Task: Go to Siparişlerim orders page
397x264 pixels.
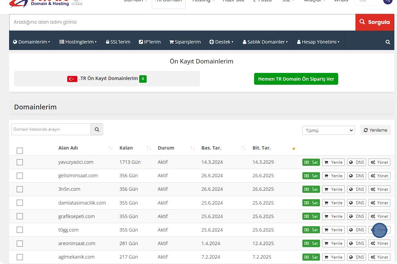Action: coord(185,42)
